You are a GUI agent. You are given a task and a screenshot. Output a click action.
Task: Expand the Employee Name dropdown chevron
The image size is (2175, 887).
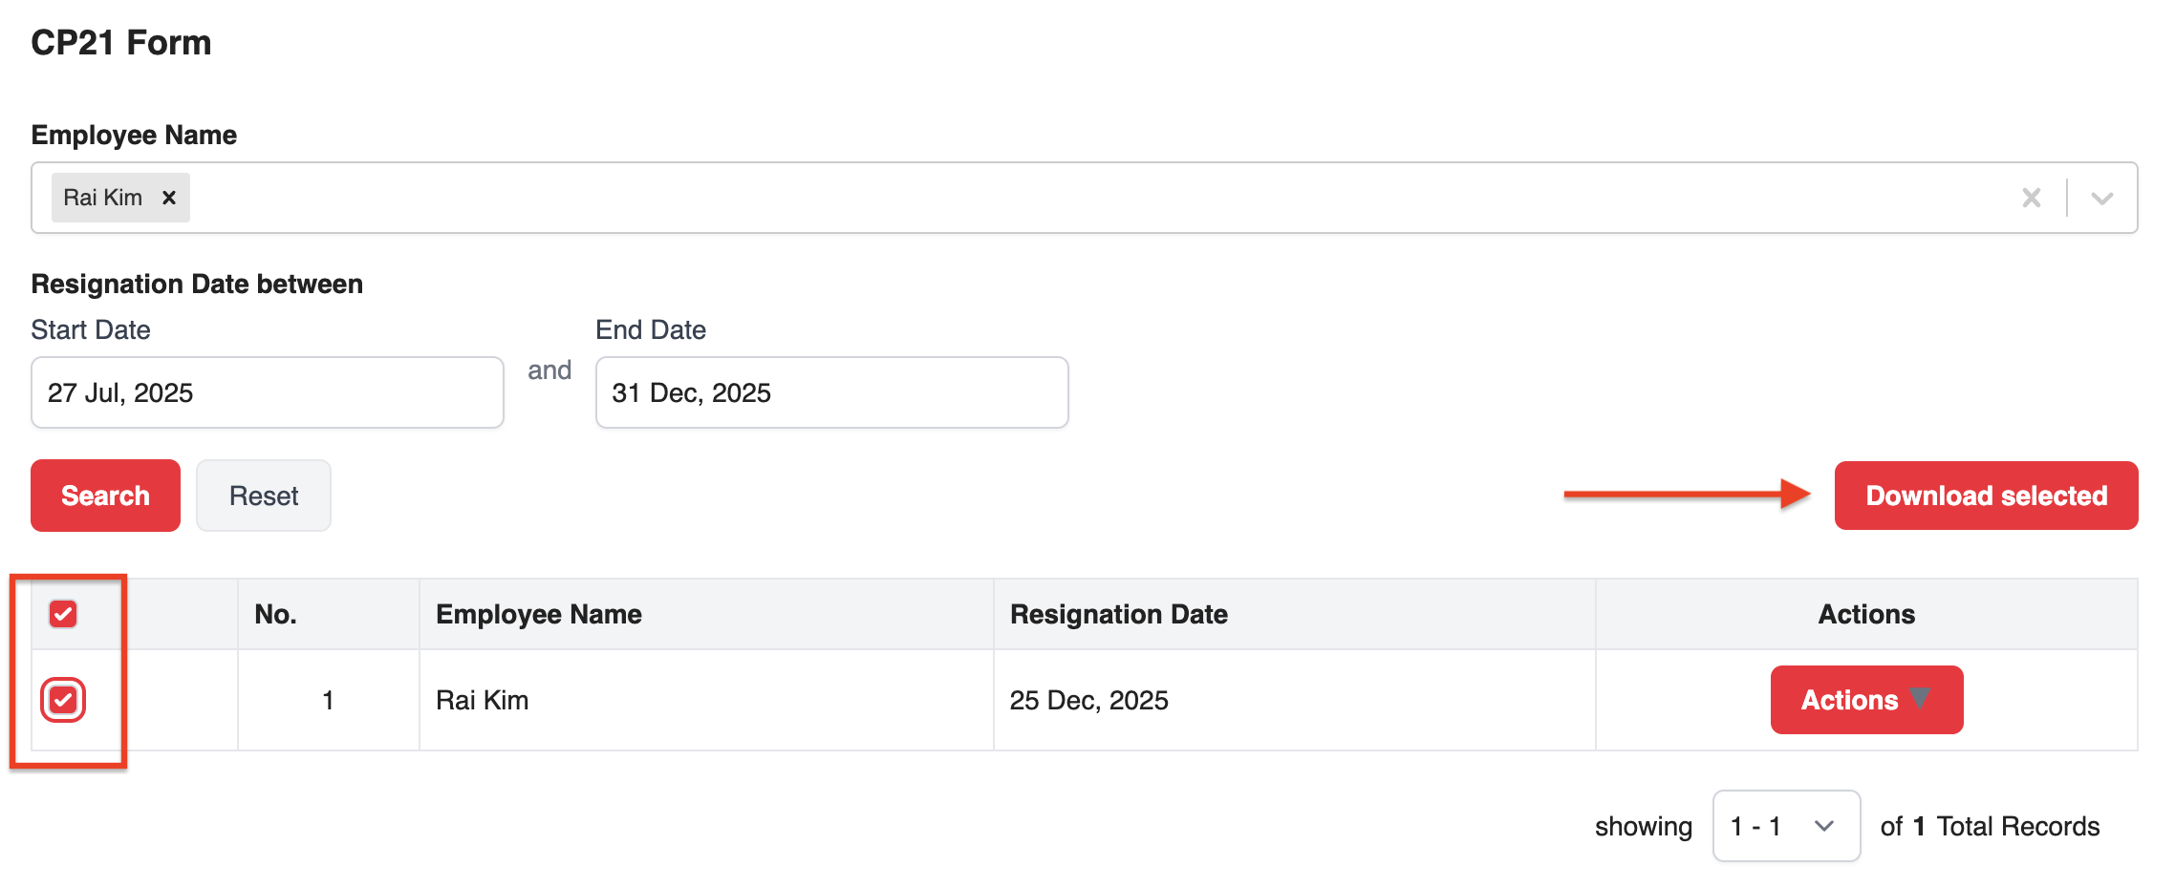pyautogui.click(x=2101, y=198)
